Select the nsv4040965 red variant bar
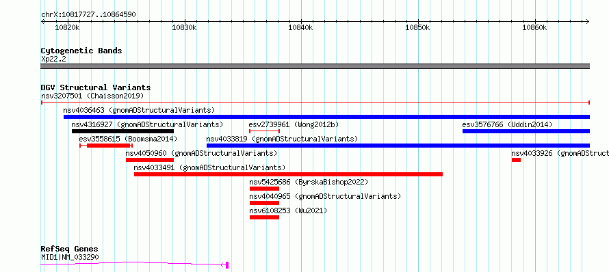Image resolution: width=609 pixels, height=272 pixels. (265, 203)
